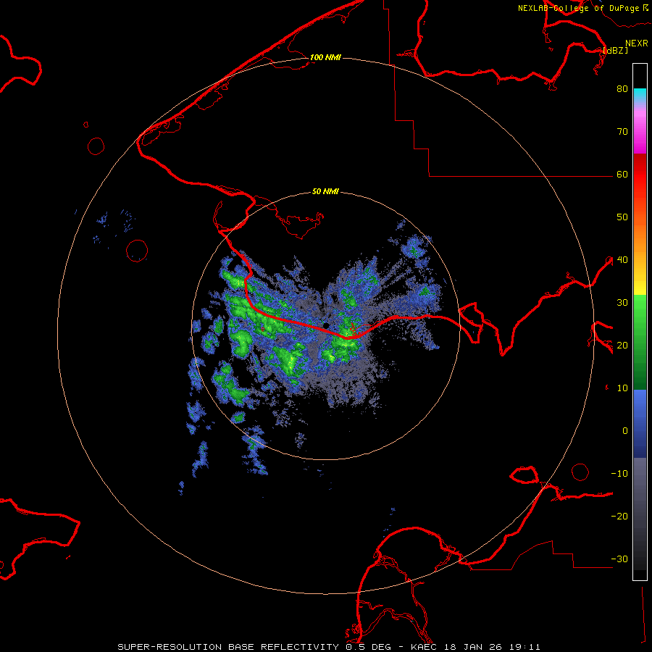Click the 100 NMI range ring label

pos(325,57)
